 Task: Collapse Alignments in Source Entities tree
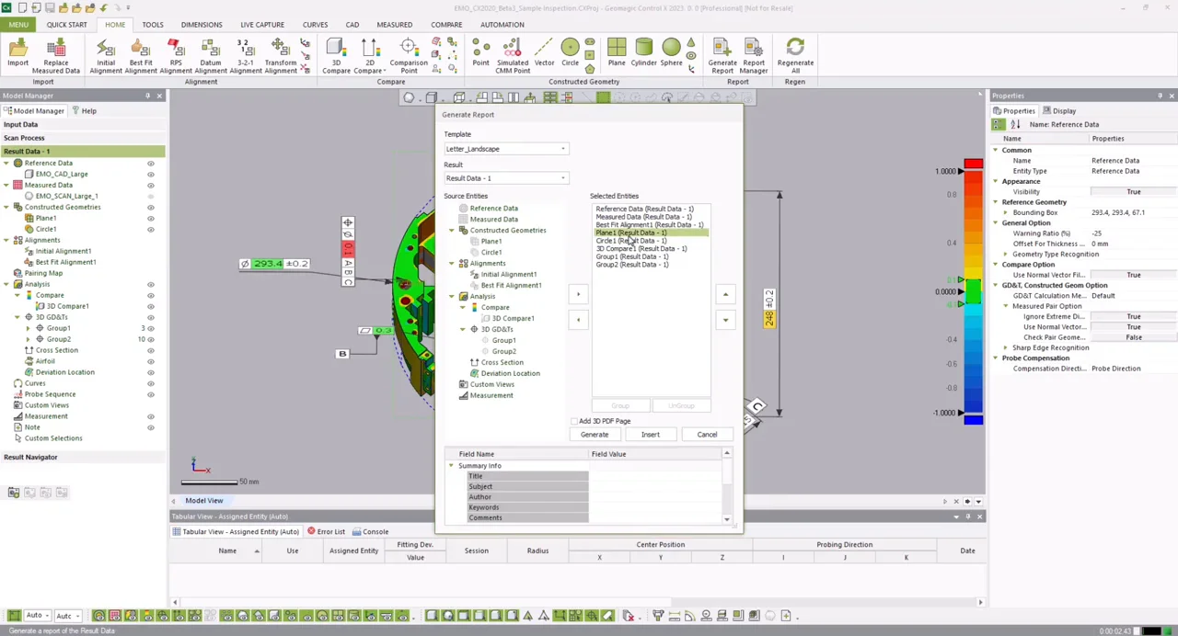pyautogui.click(x=452, y=264)
